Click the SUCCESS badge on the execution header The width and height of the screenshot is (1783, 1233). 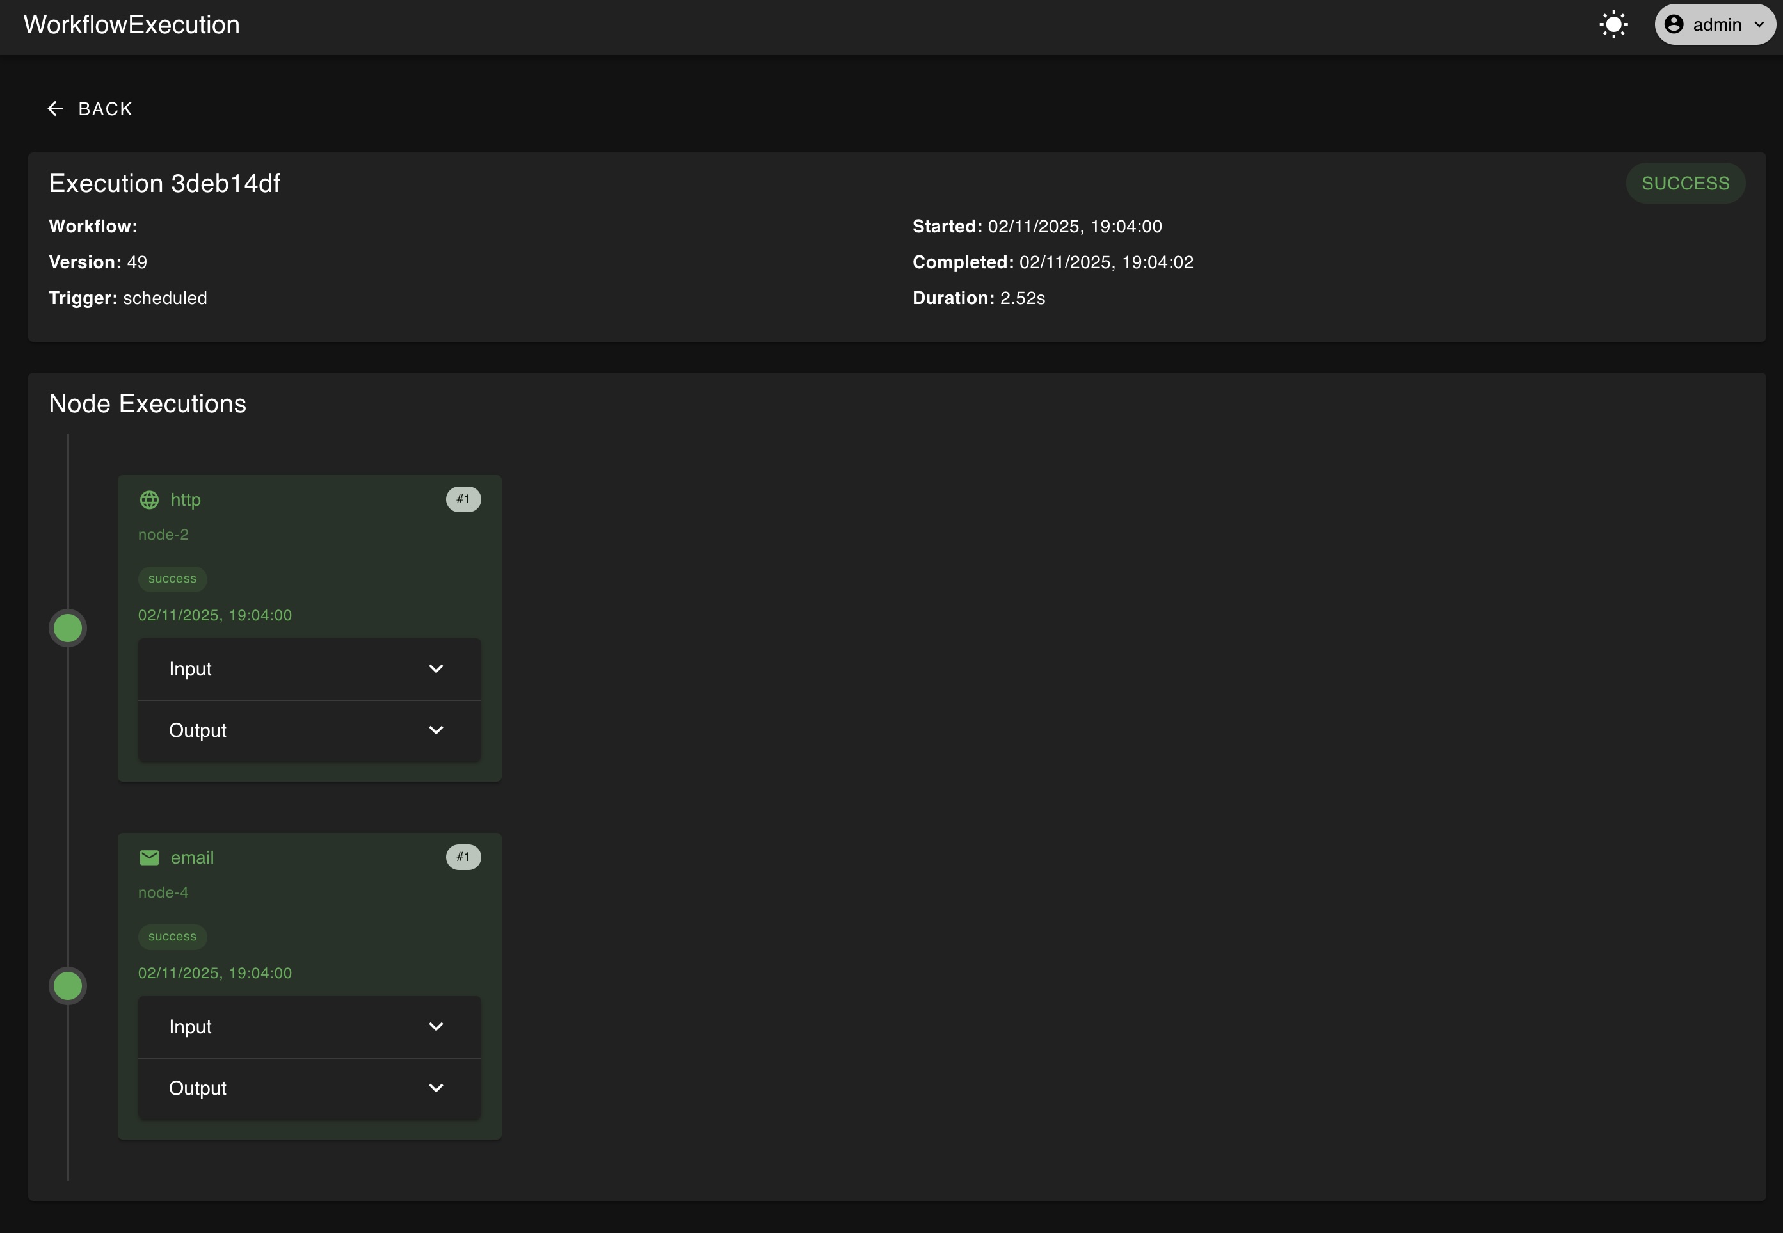(x=1685, y=182)
